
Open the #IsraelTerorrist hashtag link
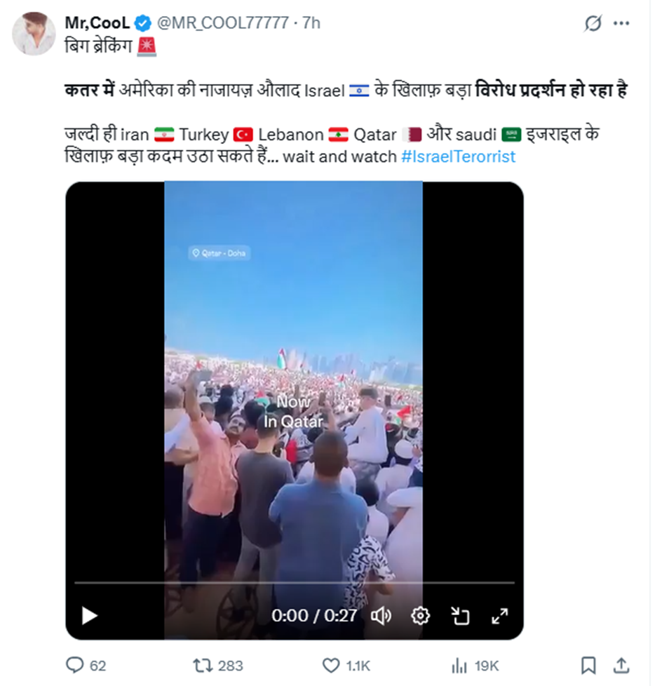click(x=458, y=156)
